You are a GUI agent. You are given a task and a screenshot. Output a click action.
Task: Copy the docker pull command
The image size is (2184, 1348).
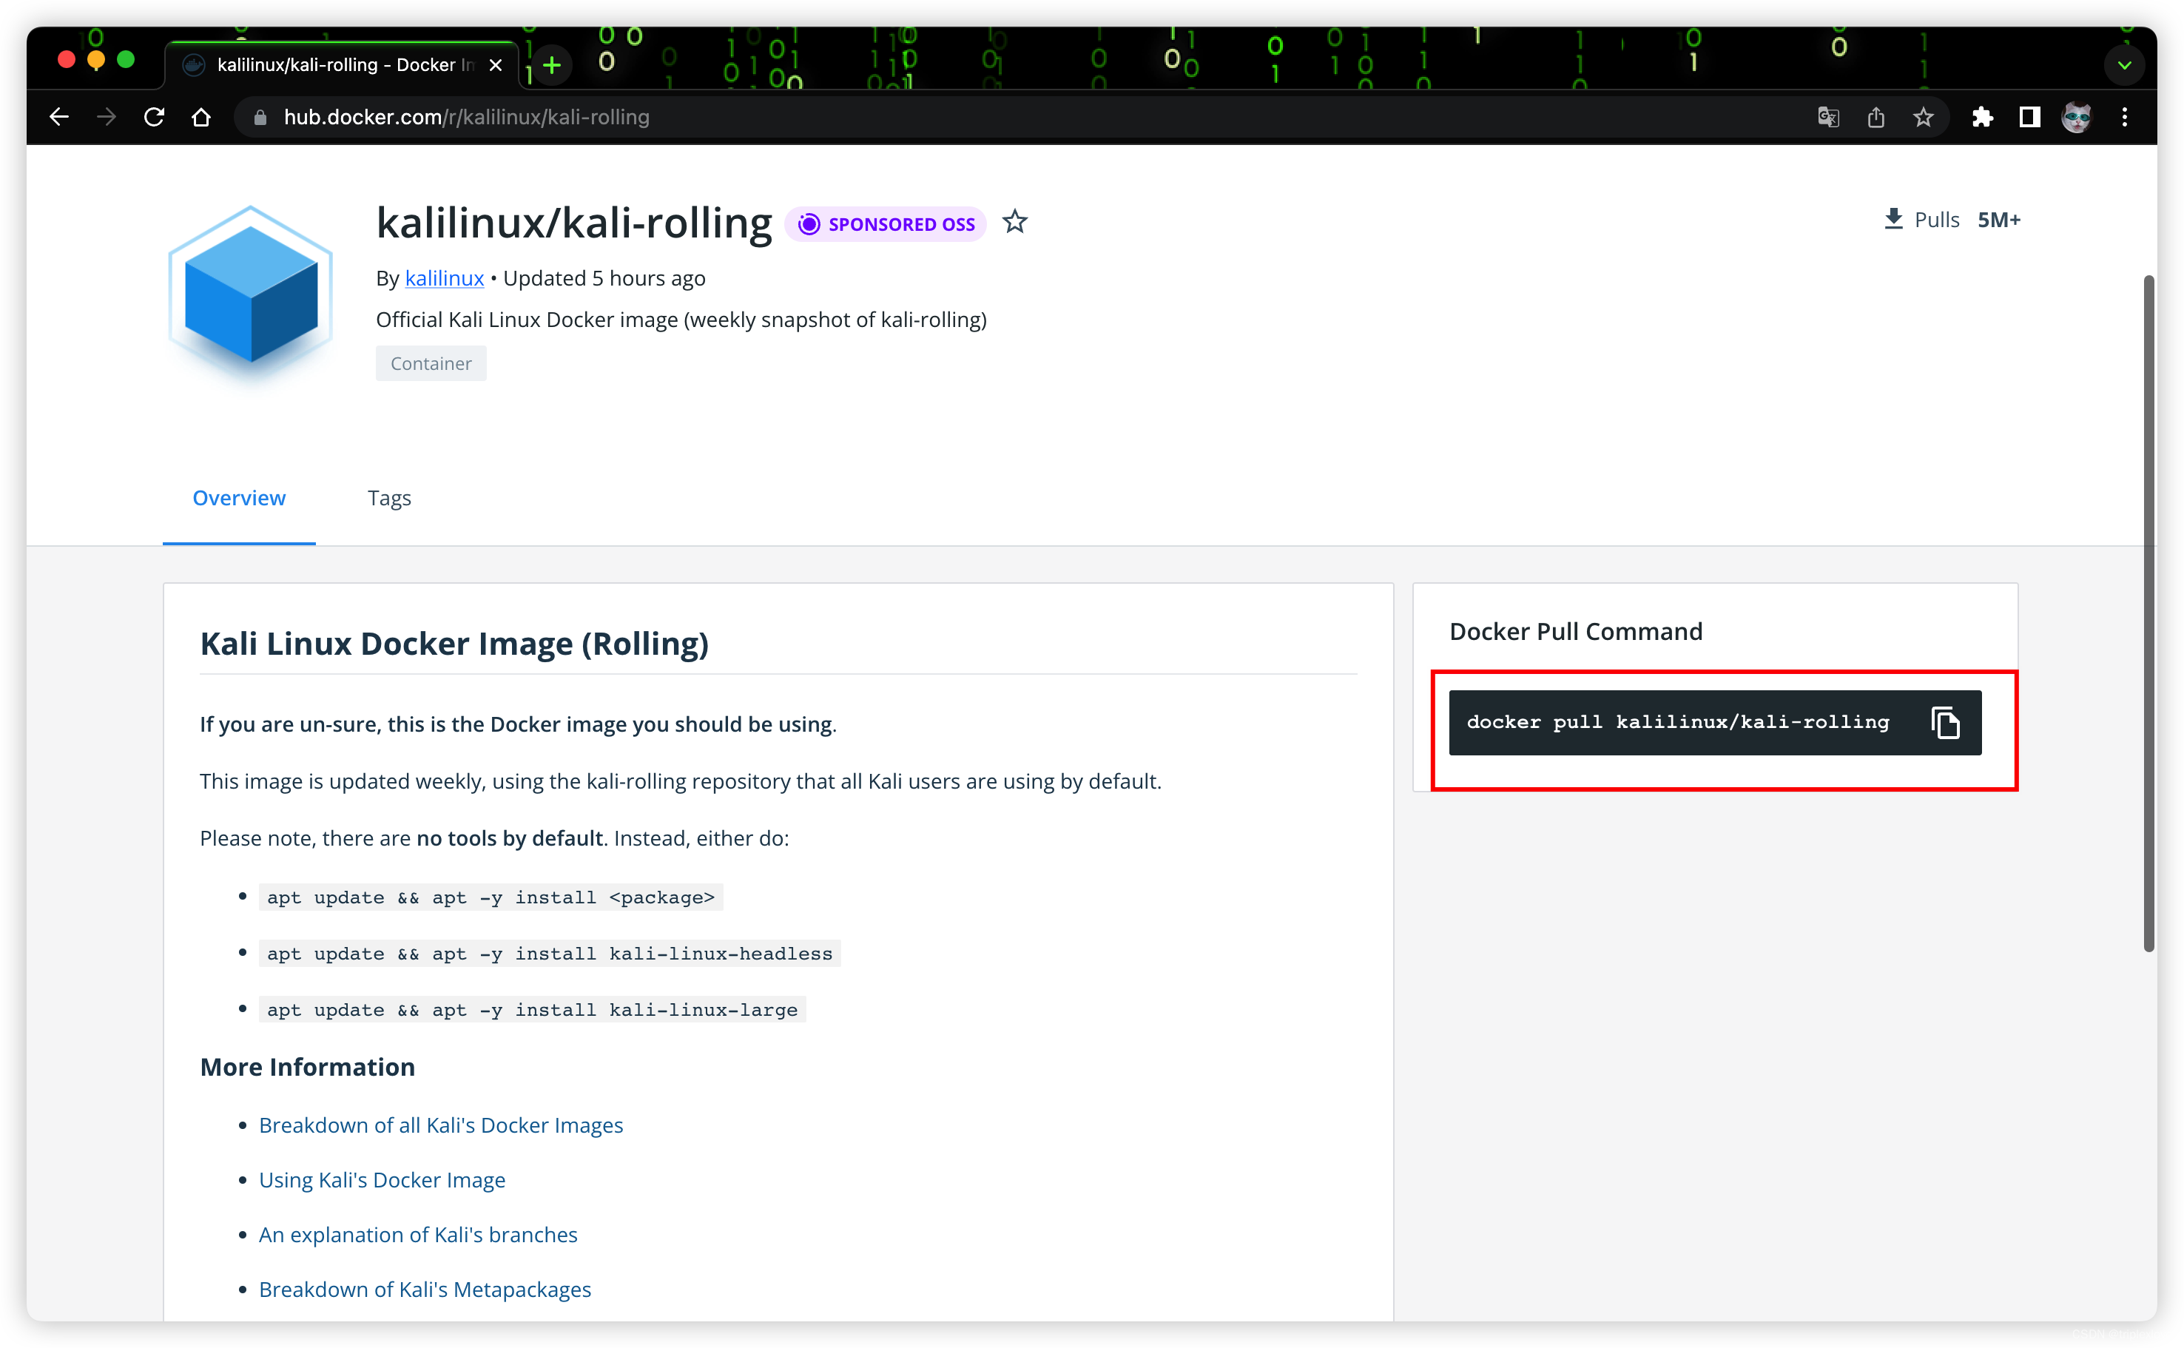[1946, 722]
